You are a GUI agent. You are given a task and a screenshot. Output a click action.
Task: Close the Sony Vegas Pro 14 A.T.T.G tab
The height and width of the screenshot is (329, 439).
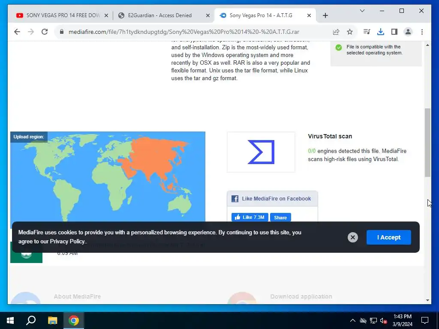tap(309, 16)
